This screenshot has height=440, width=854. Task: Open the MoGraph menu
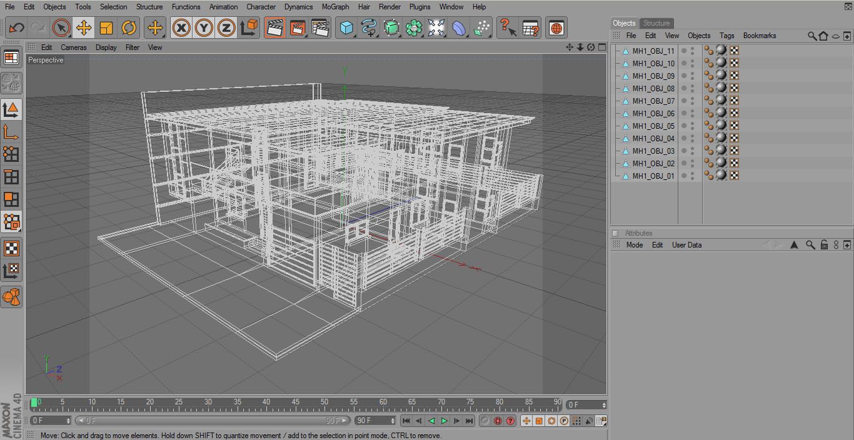coord(336,7)
